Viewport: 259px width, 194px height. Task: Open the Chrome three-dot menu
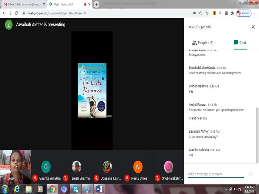pyautogui.click(x=255, y=13)
